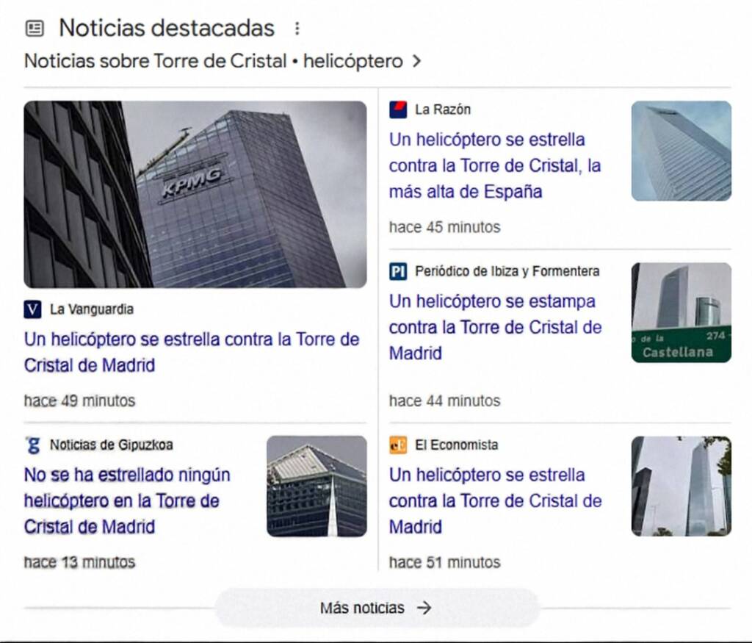Image resolution: width=752 pixels, height=643 pixels.
Task: Open the Castellana street sign thumbnail
Action: (681, 313)
